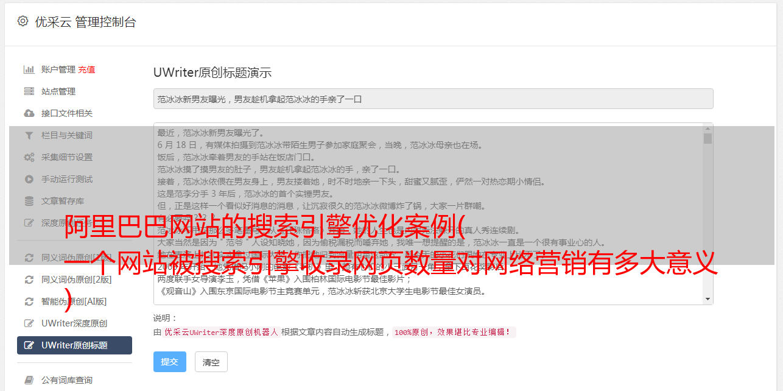Click the 公有词库查询 book icon
Image resolution: width=783 pixels, height=391 pixels.
tap(29, 380)
